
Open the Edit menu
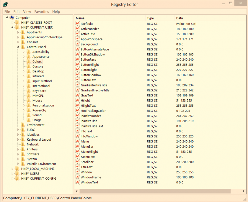pyautogui.click(x=17, y=12)
